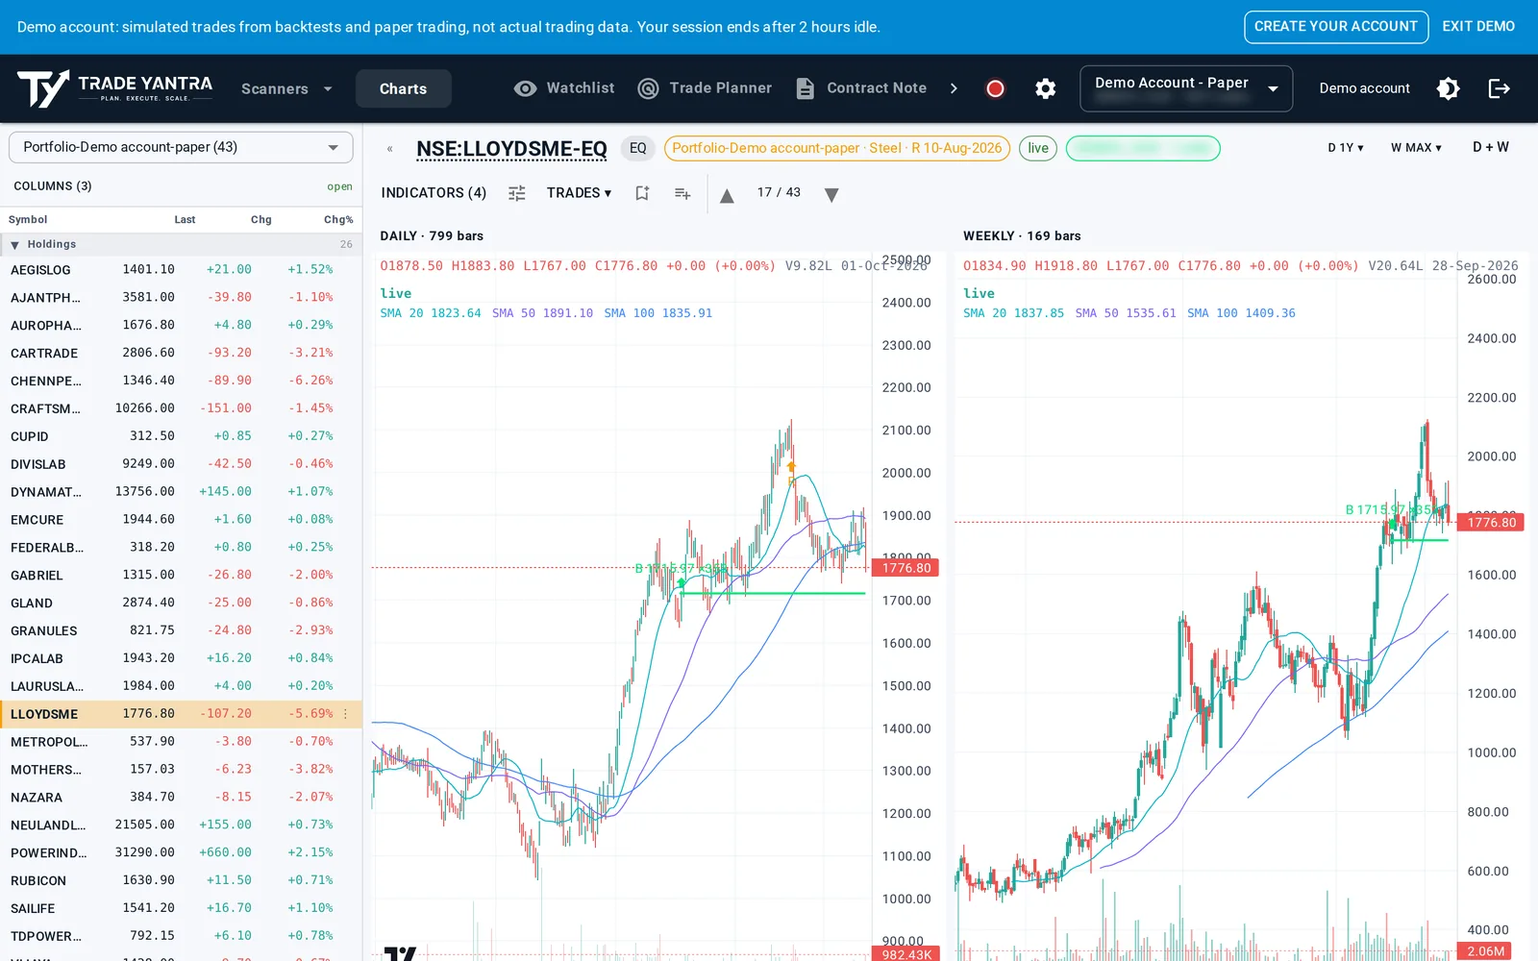Open Watchlist eye icon

coord(525,88)
